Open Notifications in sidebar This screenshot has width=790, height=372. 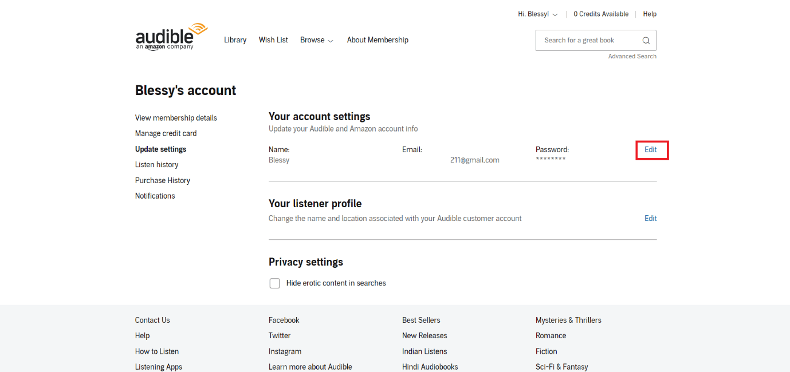[155, 196]
